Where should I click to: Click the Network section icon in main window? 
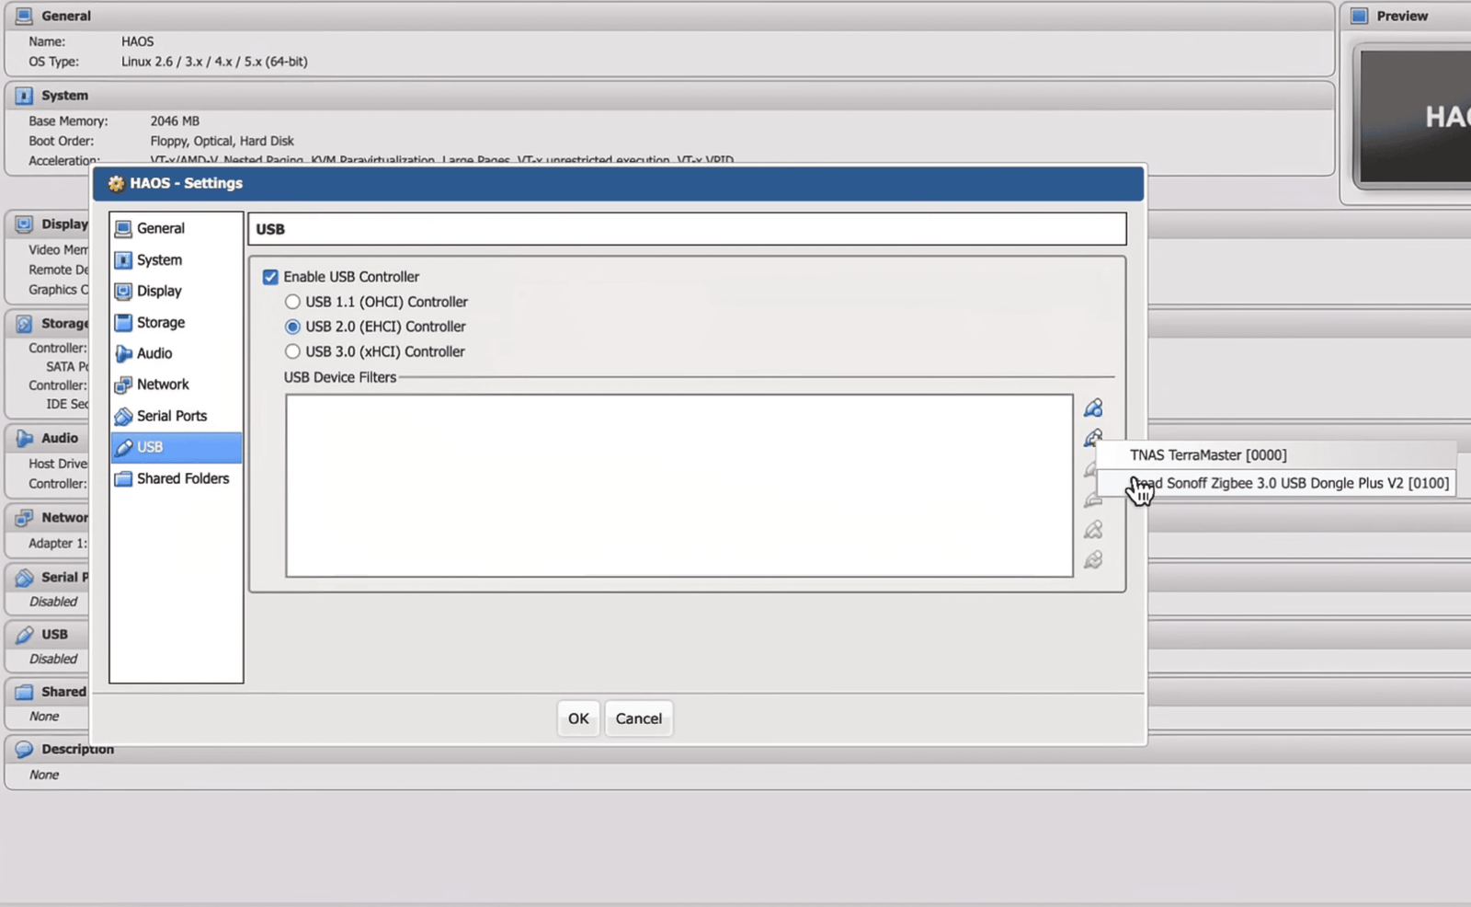click(24, 517)
